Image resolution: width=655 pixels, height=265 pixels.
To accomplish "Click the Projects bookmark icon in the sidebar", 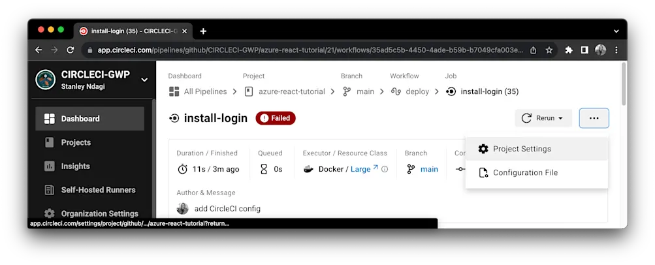I will (49, 142).
